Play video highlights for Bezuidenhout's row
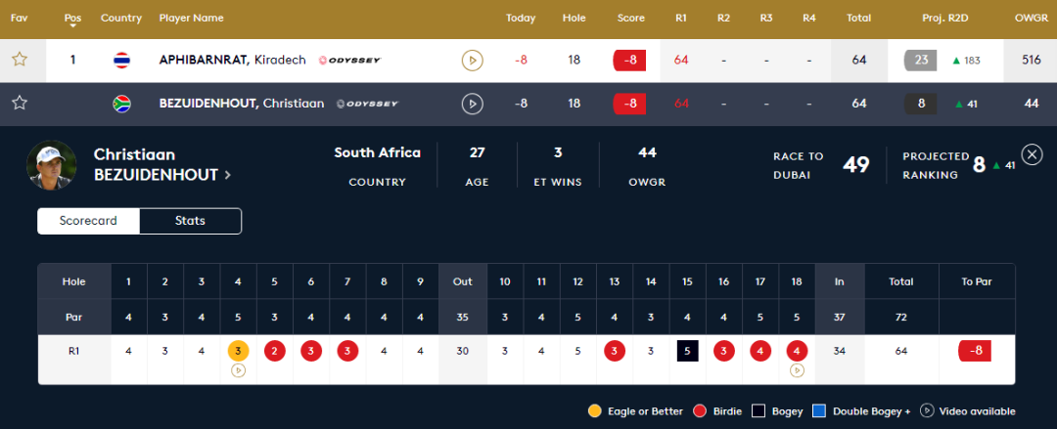This screenshot has width=1057, height=429. [x=473, y=104]
